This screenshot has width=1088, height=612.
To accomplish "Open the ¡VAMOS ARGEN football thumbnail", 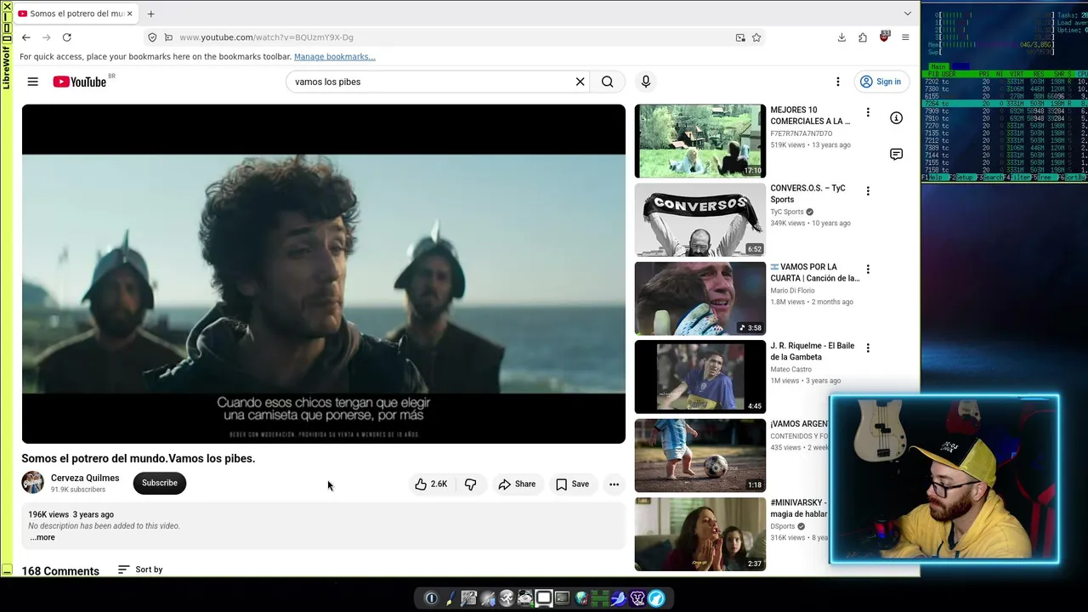I will (x=700, y=455).
